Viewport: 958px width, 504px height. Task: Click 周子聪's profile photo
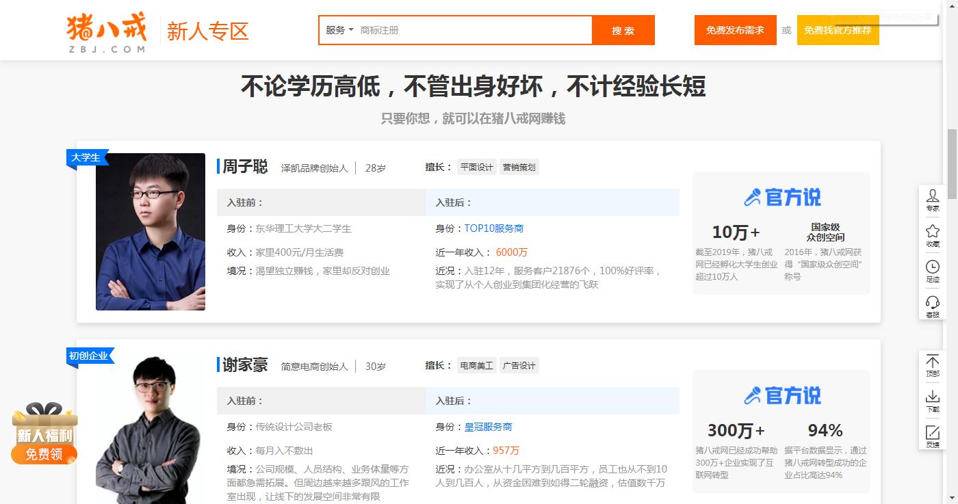coord(151,232)
